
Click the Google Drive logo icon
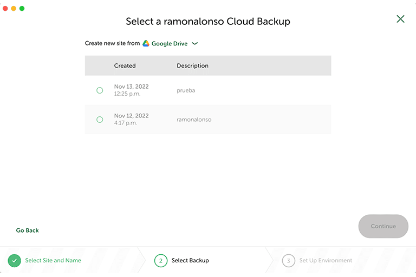tap(146, 43)
